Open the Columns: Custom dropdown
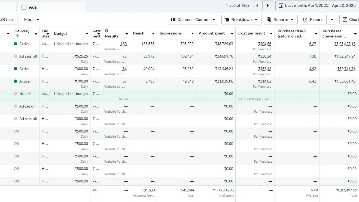The image size is (359, 202). pos(193,20)
